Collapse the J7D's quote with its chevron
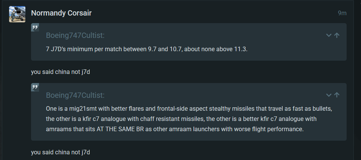This screenshot has width=361, height=160. 329,35
